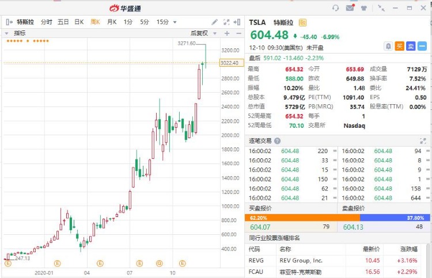Switch to the 5分 chart tab

click(145, 22)
